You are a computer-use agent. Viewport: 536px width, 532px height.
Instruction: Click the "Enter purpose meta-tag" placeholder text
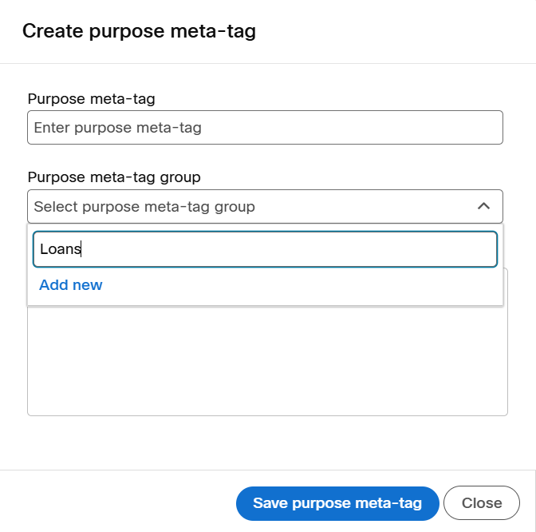(117, 128)
